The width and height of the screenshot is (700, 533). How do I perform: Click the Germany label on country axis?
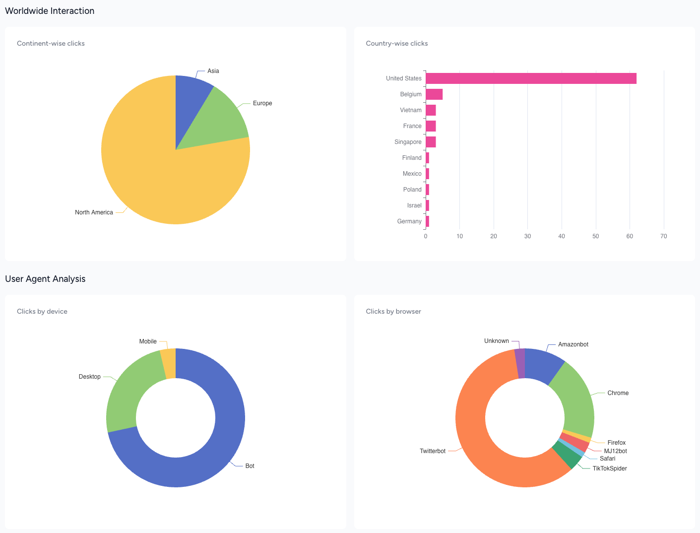[409, 221]
